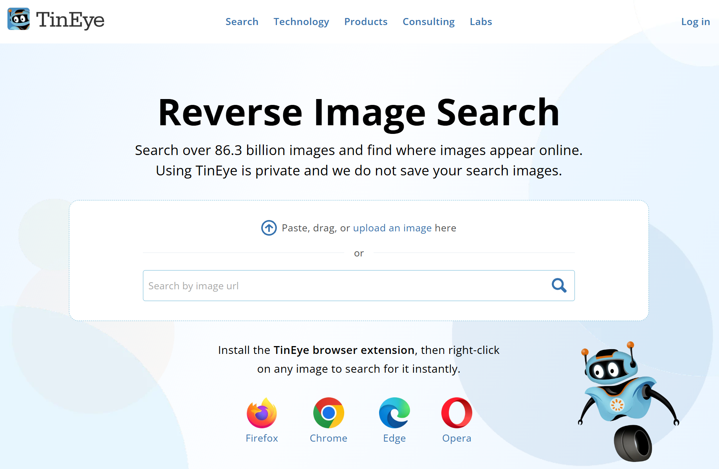Click the Firefox browser icon
The width and height of the screenshot is (719, 469).
click(x=262, y=413)
